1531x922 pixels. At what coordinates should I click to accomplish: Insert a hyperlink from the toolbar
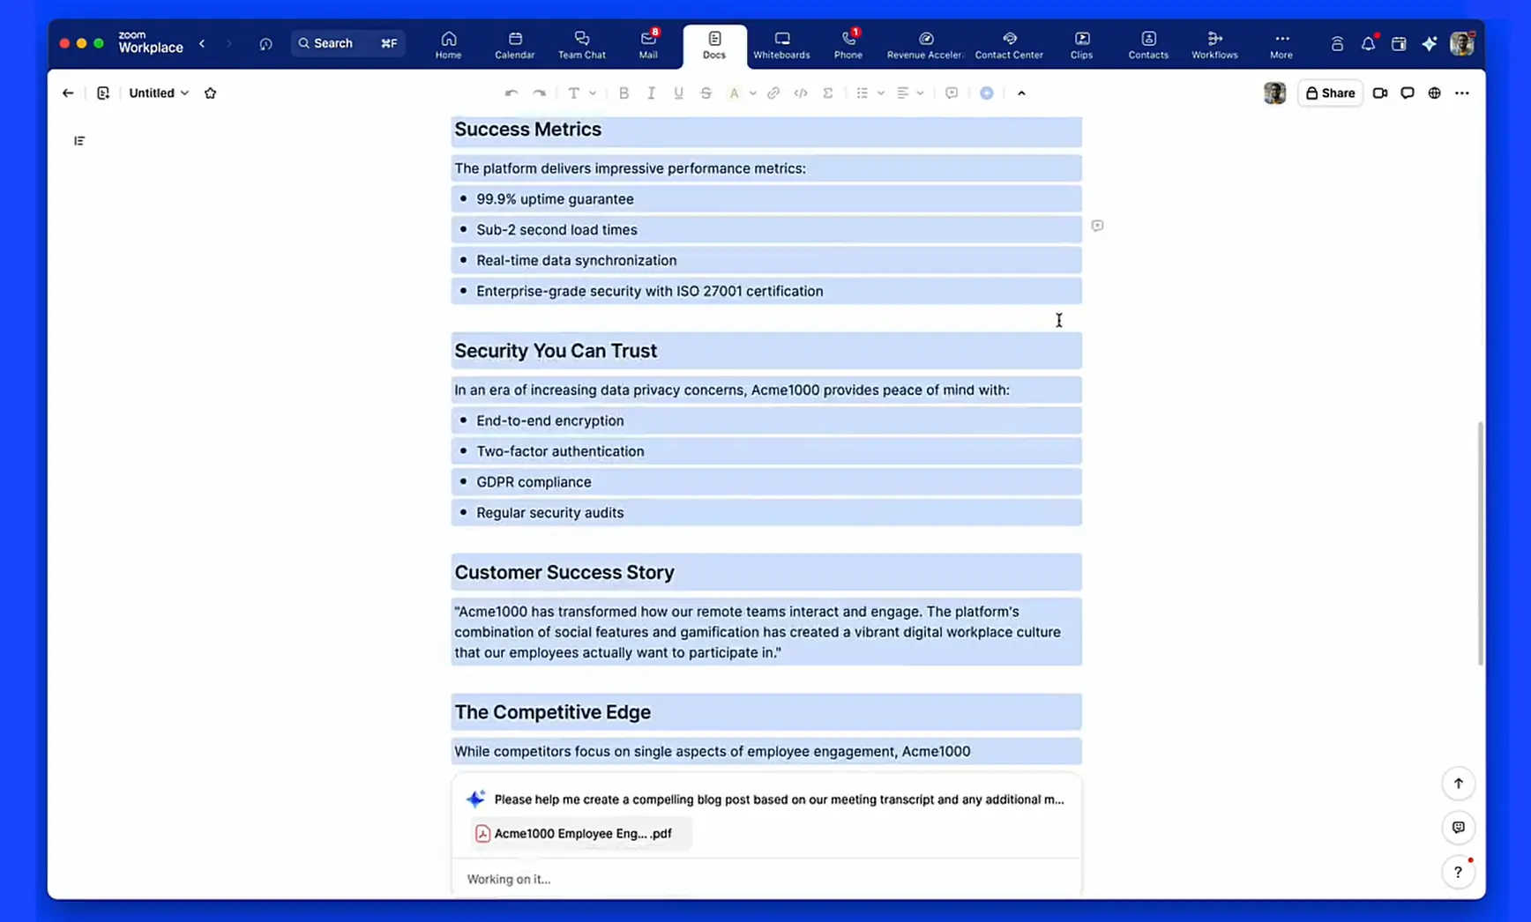click(773, 93)
